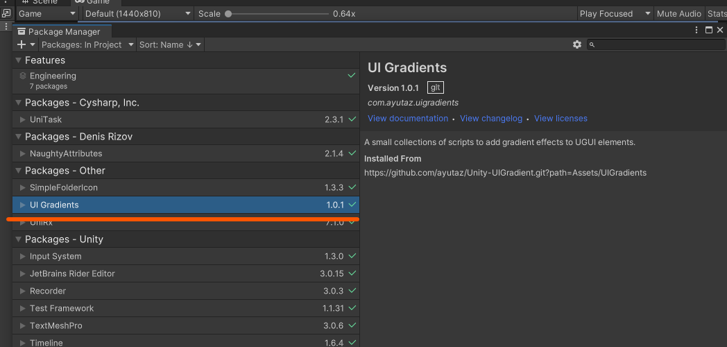Open Package Manager three-dot options menu
The width and height of the screenshot is (727, 347).
coord(696,30)
